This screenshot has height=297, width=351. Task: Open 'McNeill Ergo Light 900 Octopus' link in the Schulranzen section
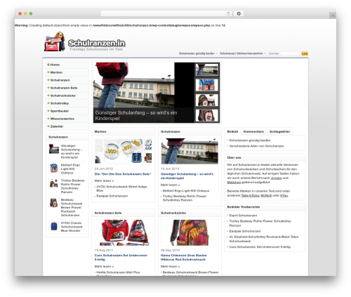[186, 191]
